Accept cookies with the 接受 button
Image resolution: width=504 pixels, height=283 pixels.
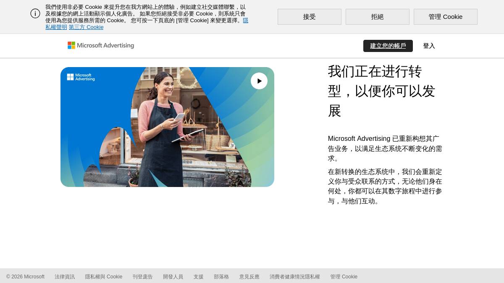pyautogui.click(x=310, y=17)
